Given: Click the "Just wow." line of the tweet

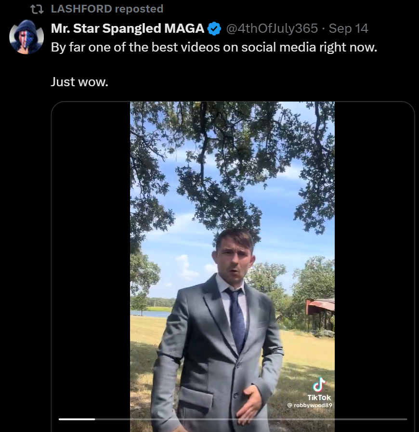Looking at the screenshot, I should [x=79, y=82].
